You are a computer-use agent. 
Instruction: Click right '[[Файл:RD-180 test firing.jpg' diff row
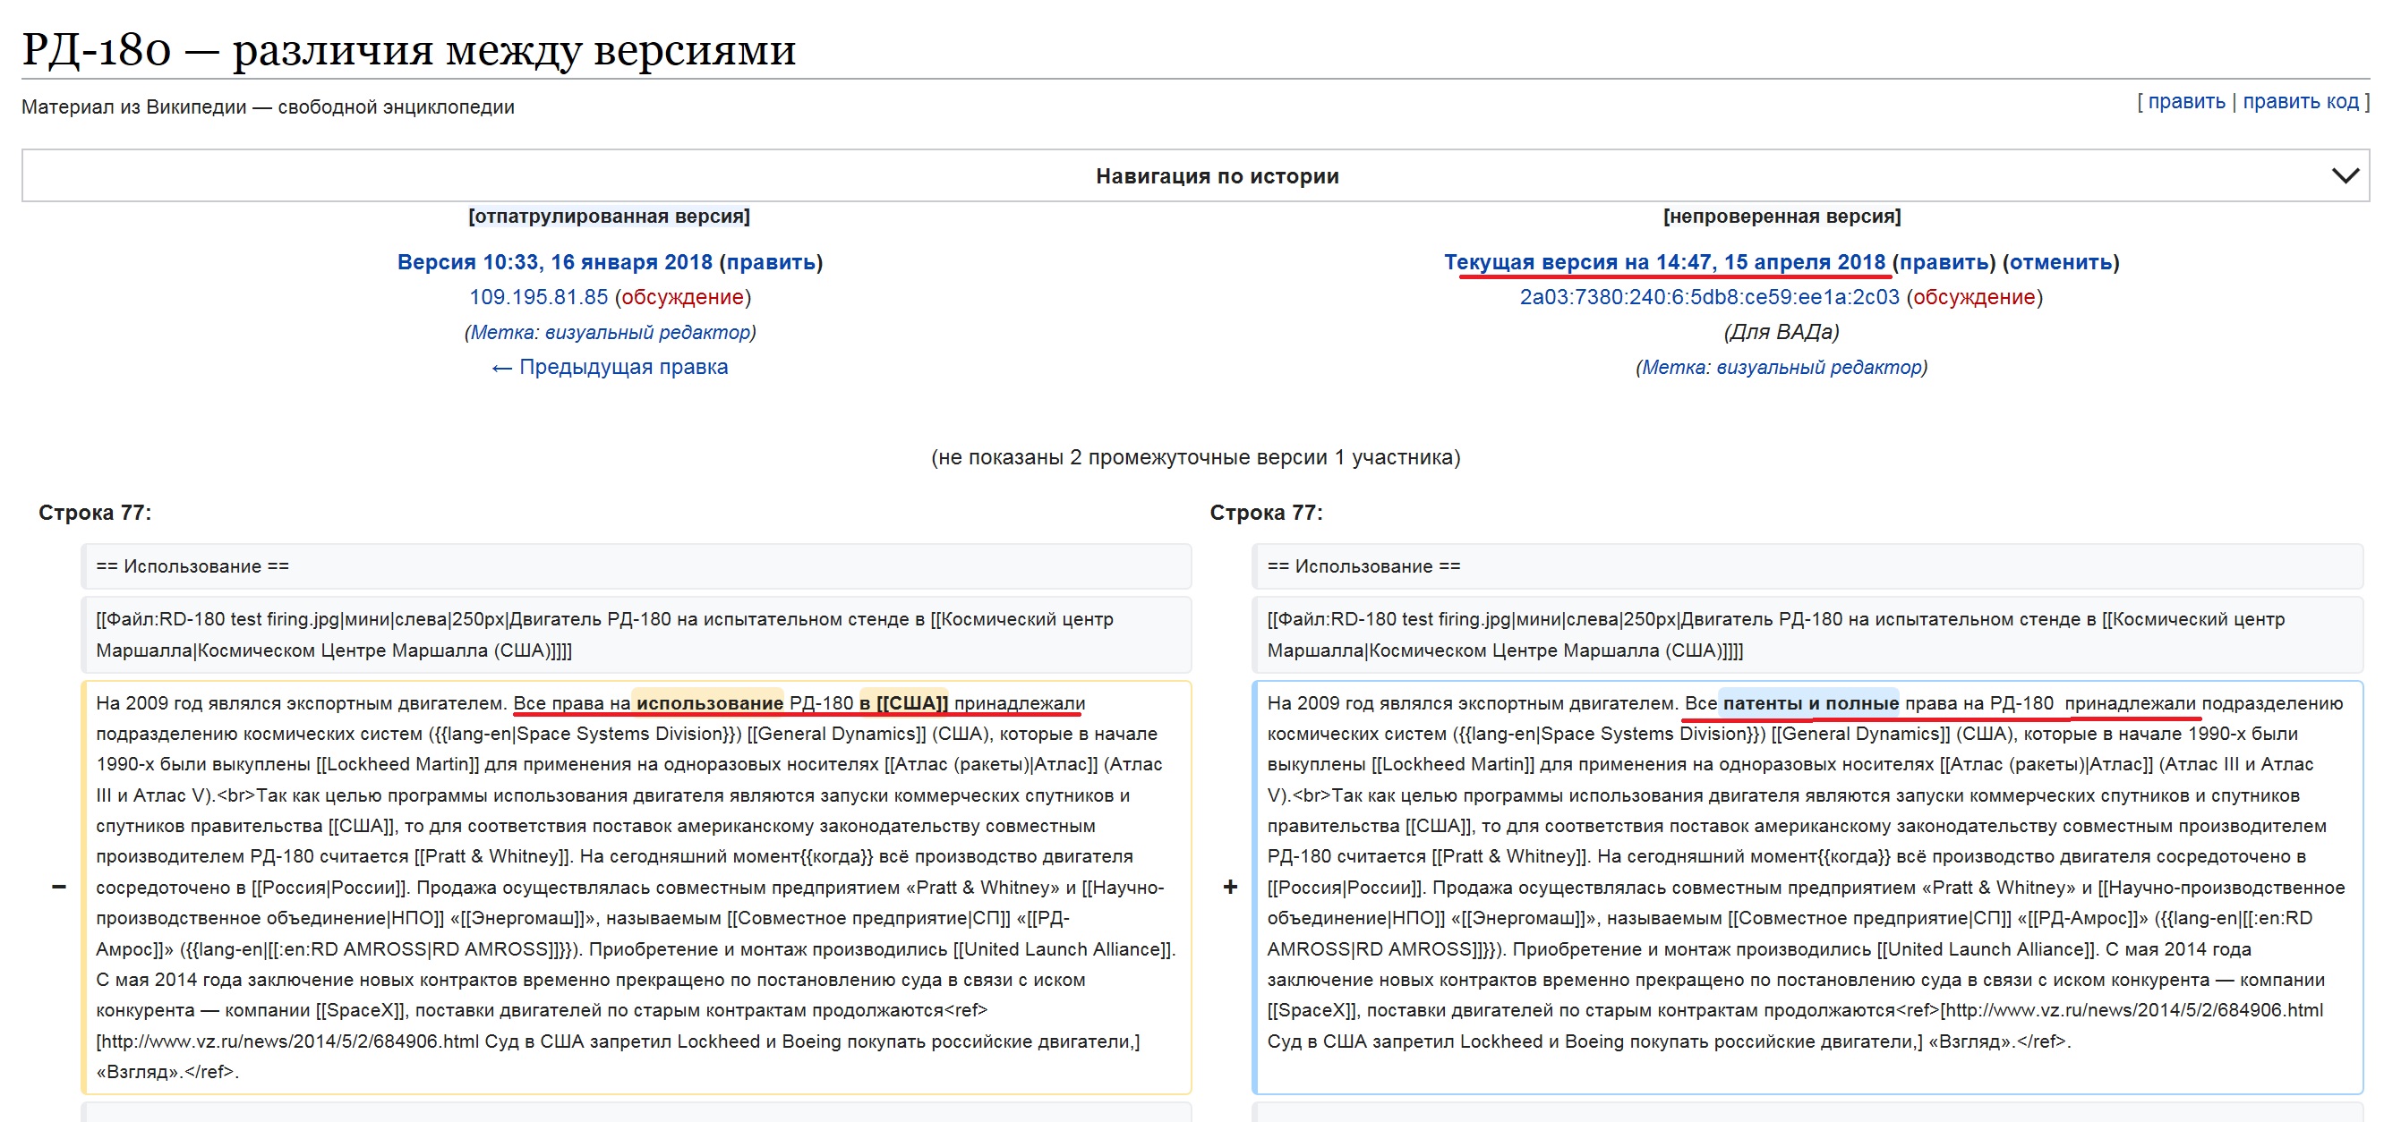(1807, 634)
